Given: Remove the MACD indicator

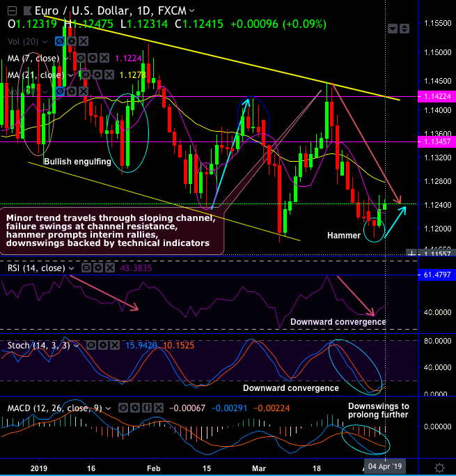Looking at the screenshot, I should point(159,408).
